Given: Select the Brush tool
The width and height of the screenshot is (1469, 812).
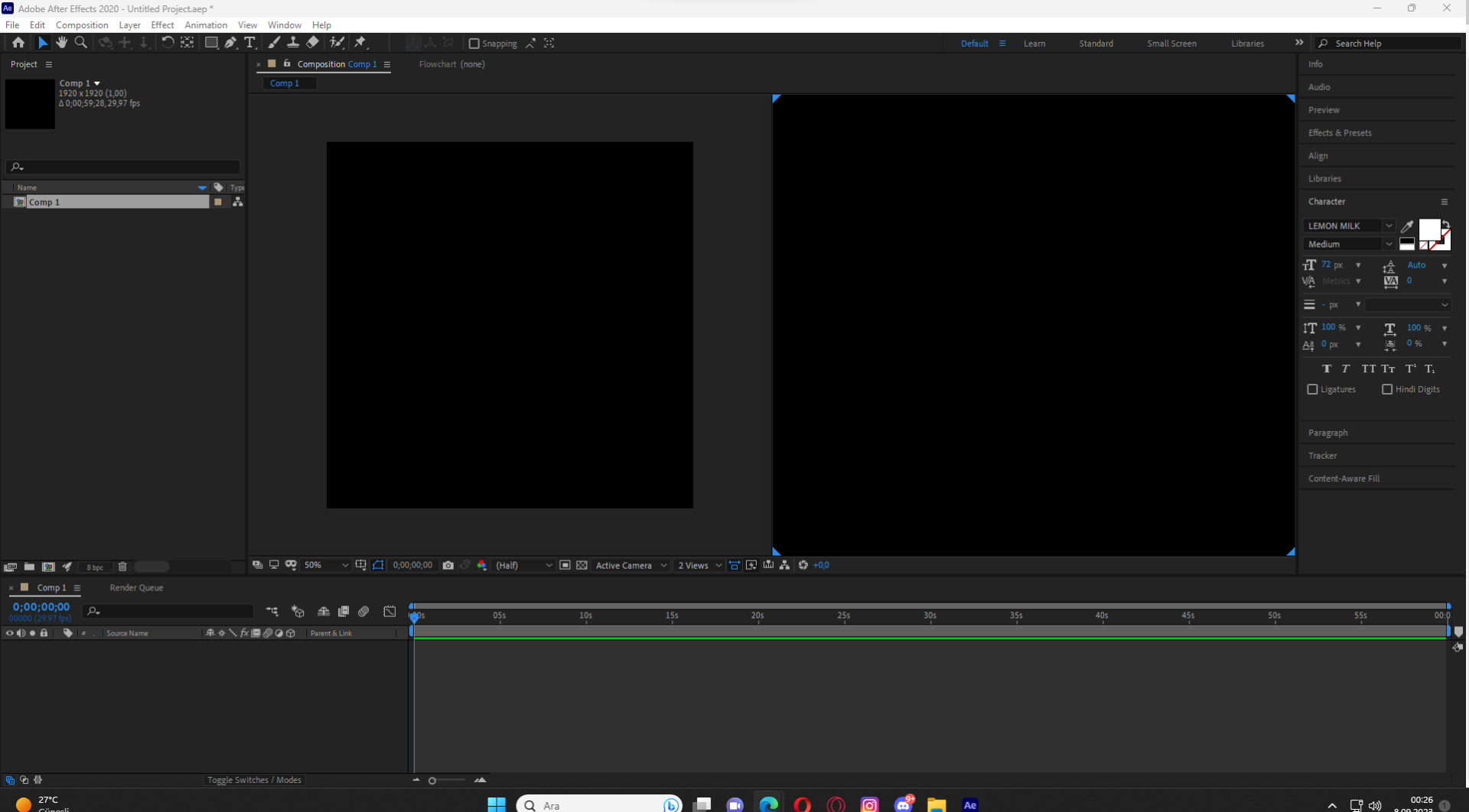Looking at the screenshot, I should pyautogui.click(x=274, y=43).
